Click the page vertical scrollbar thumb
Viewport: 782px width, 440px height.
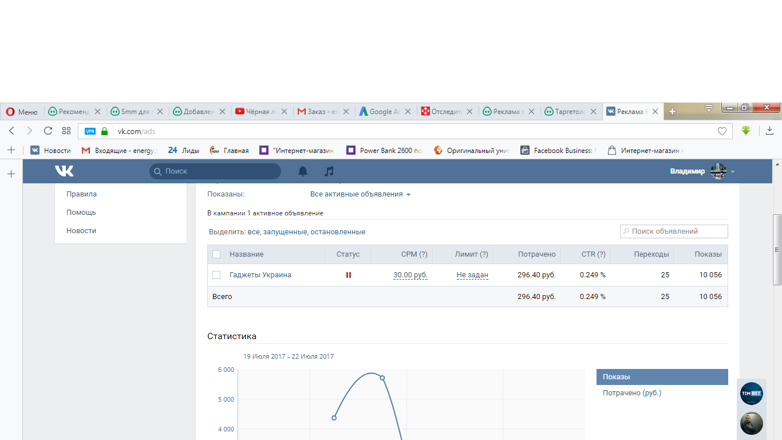coord(777,250)
